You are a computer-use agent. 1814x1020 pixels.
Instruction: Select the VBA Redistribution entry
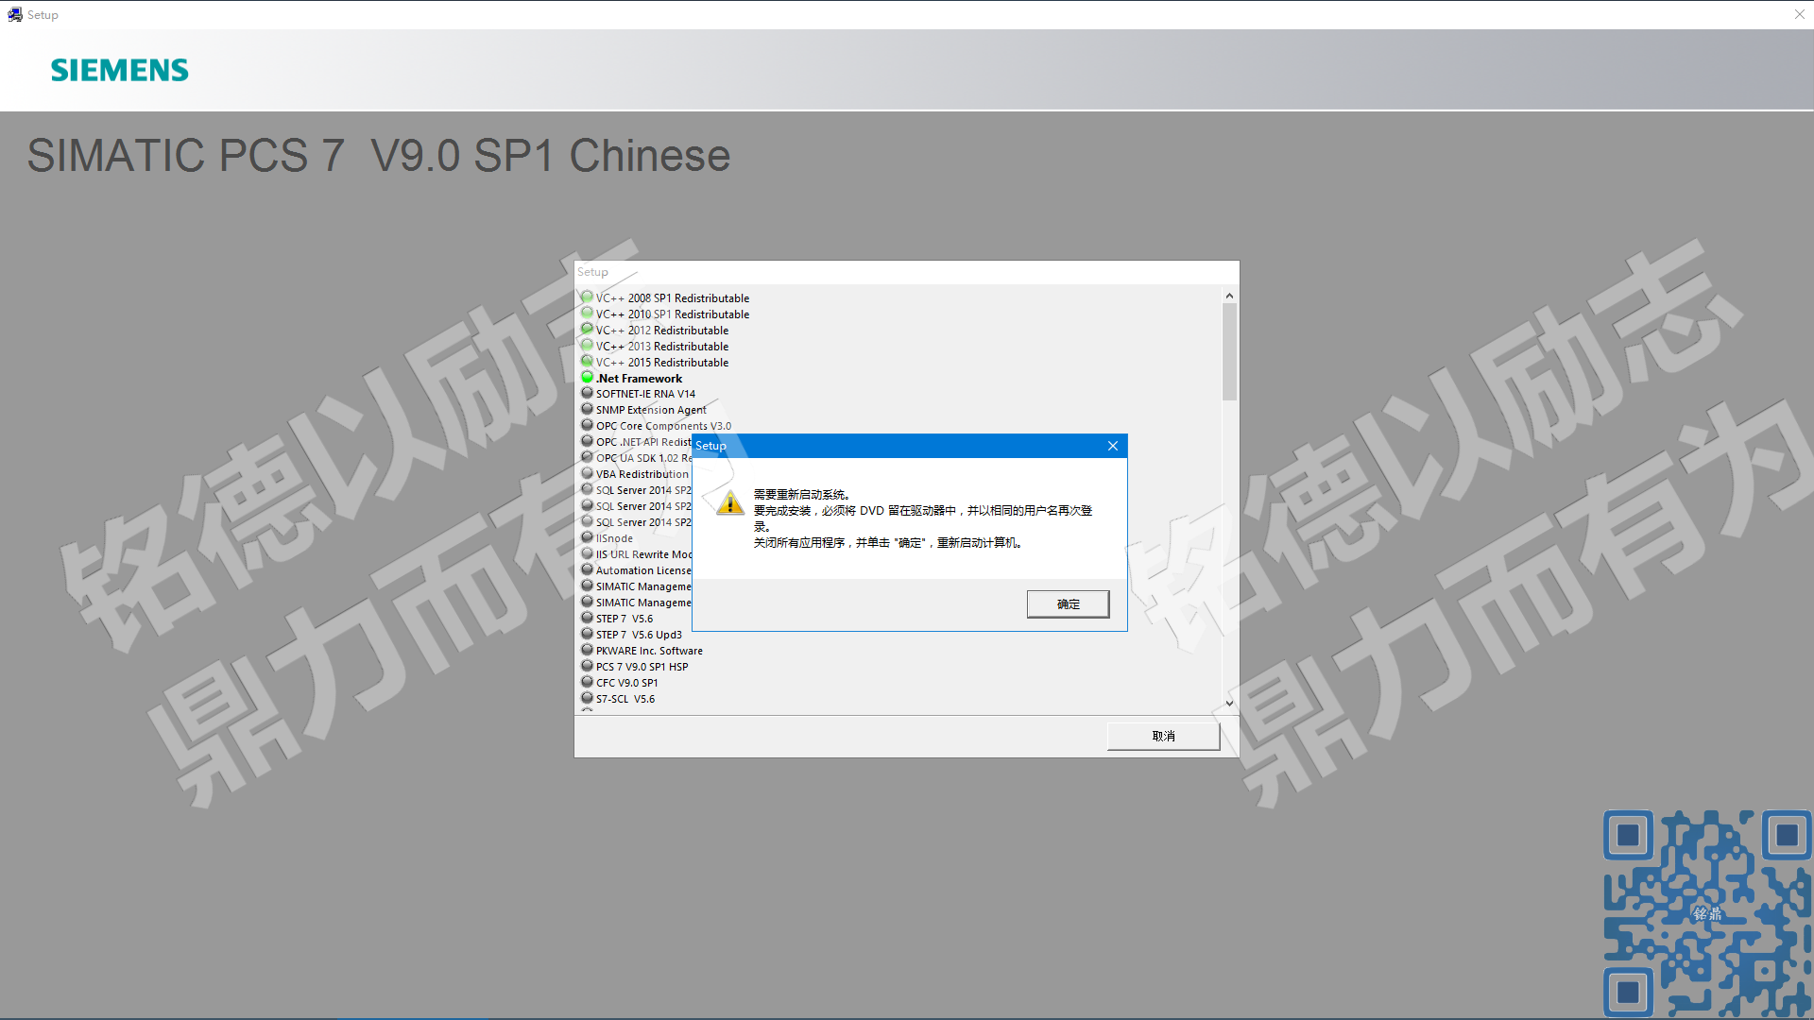pos(642,475)
